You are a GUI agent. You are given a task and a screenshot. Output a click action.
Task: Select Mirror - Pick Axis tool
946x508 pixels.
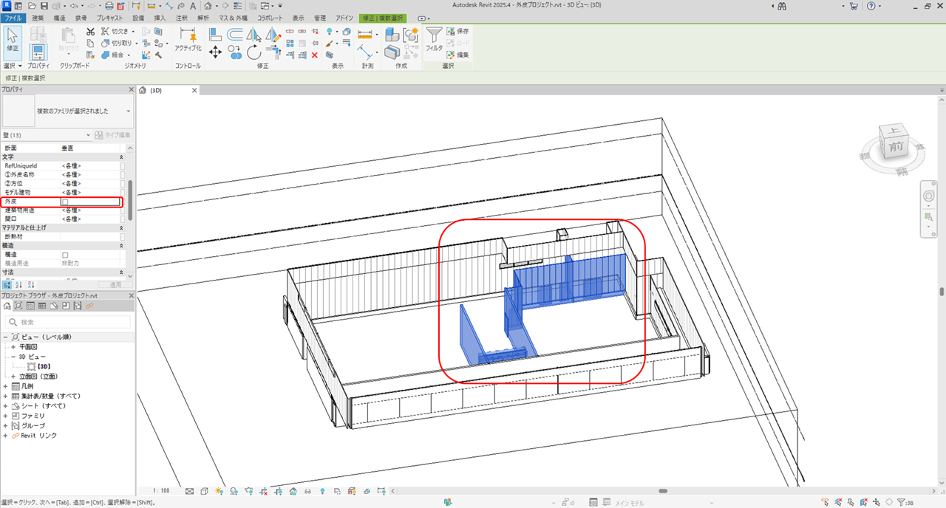click(254, 33)
